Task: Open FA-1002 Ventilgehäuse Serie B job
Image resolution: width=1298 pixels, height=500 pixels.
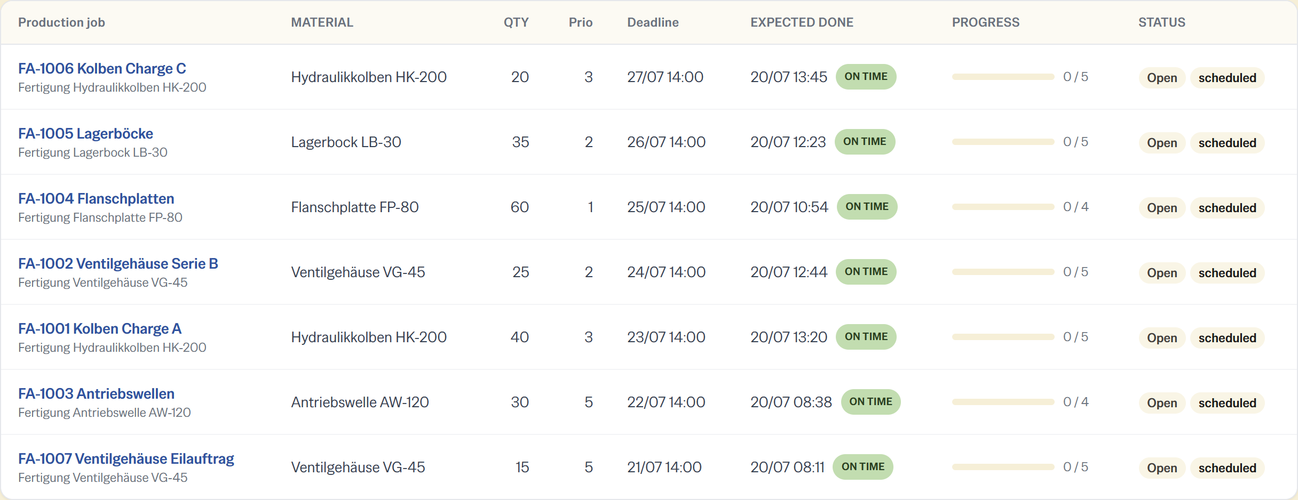Action: pyautogui.click(x=118, y=264)
